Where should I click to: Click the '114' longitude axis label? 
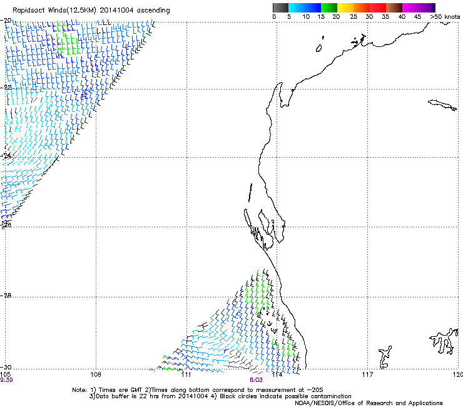277,374
